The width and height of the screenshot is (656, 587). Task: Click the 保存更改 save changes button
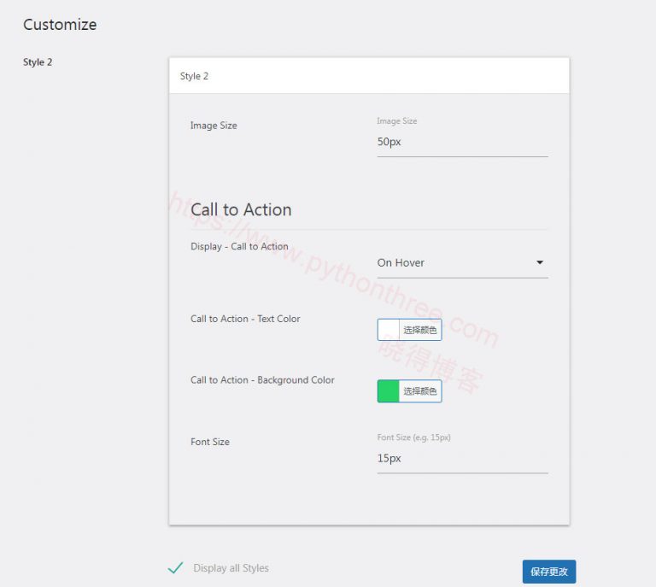[x=548, y=572]
